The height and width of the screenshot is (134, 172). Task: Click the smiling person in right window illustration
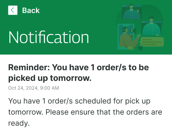tap(151, 26)
